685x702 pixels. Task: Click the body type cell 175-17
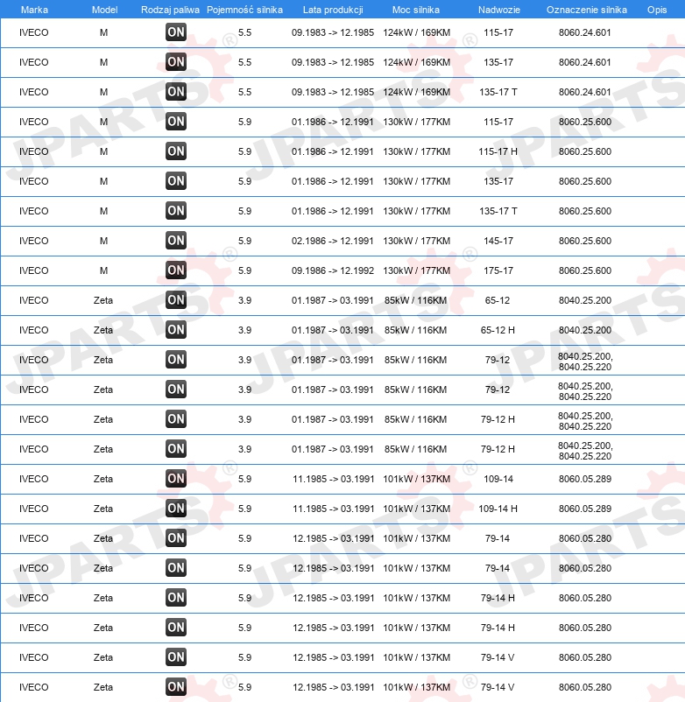tap(498, 270)
